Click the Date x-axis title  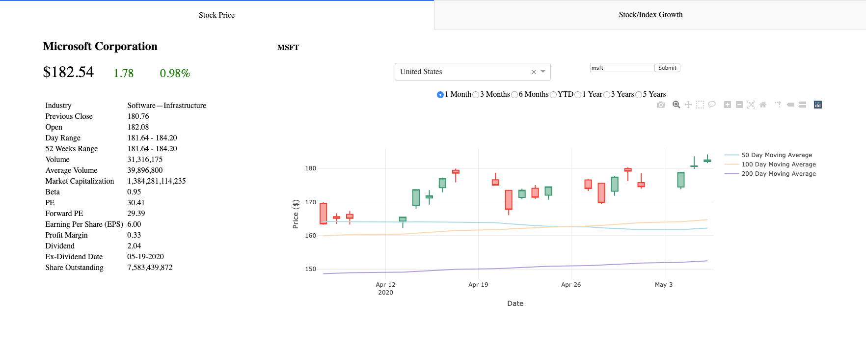515,303
